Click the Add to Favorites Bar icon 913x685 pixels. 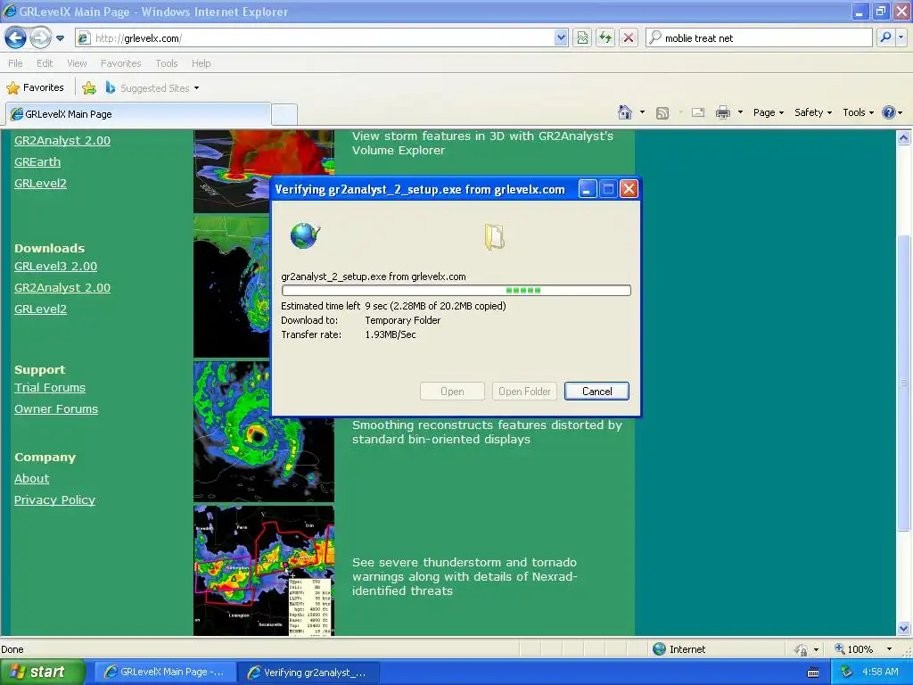[x=89, y=88]
